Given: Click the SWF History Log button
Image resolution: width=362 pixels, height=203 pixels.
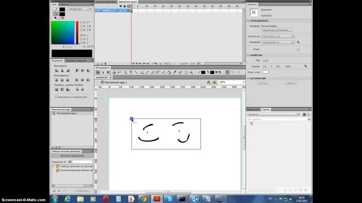Looking at the screenshot, I should coord(262,83).
